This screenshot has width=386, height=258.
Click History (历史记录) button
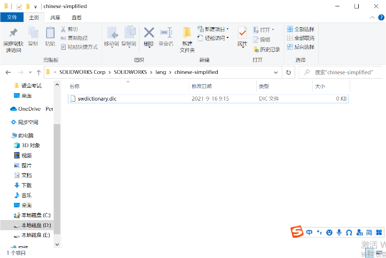[x=267, y=49]
